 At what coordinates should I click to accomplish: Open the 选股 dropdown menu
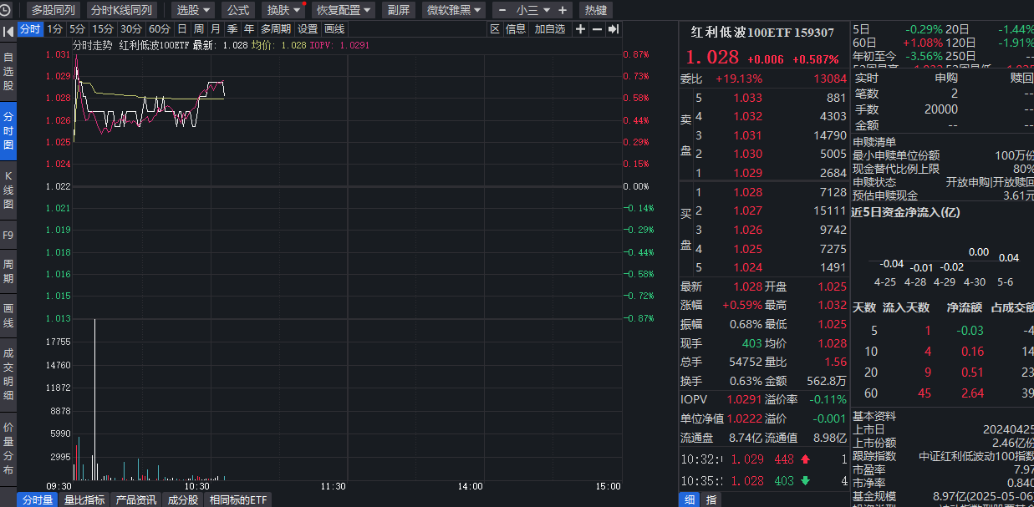click(x=193, y=10)
